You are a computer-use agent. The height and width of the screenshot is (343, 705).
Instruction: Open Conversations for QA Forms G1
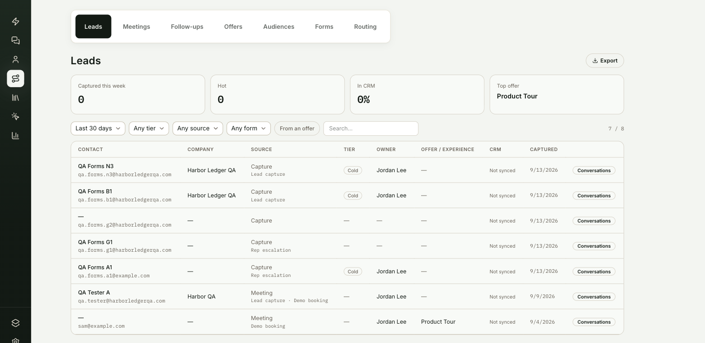(x=594, y=246)
